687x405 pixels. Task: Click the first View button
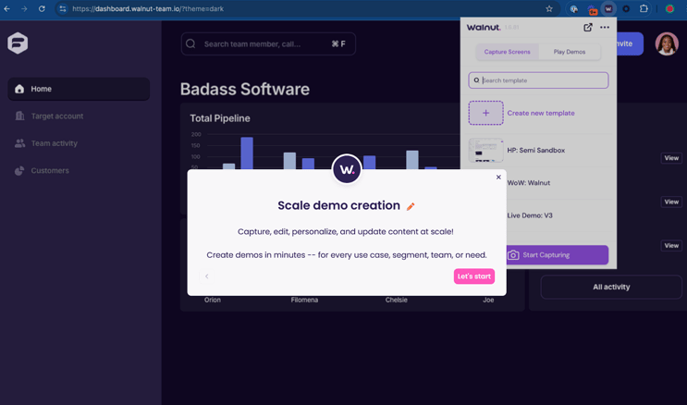(671, 158)
